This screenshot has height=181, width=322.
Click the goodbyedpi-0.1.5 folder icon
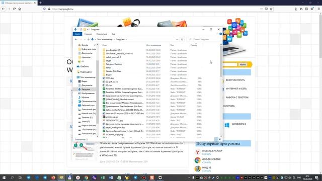104,50
